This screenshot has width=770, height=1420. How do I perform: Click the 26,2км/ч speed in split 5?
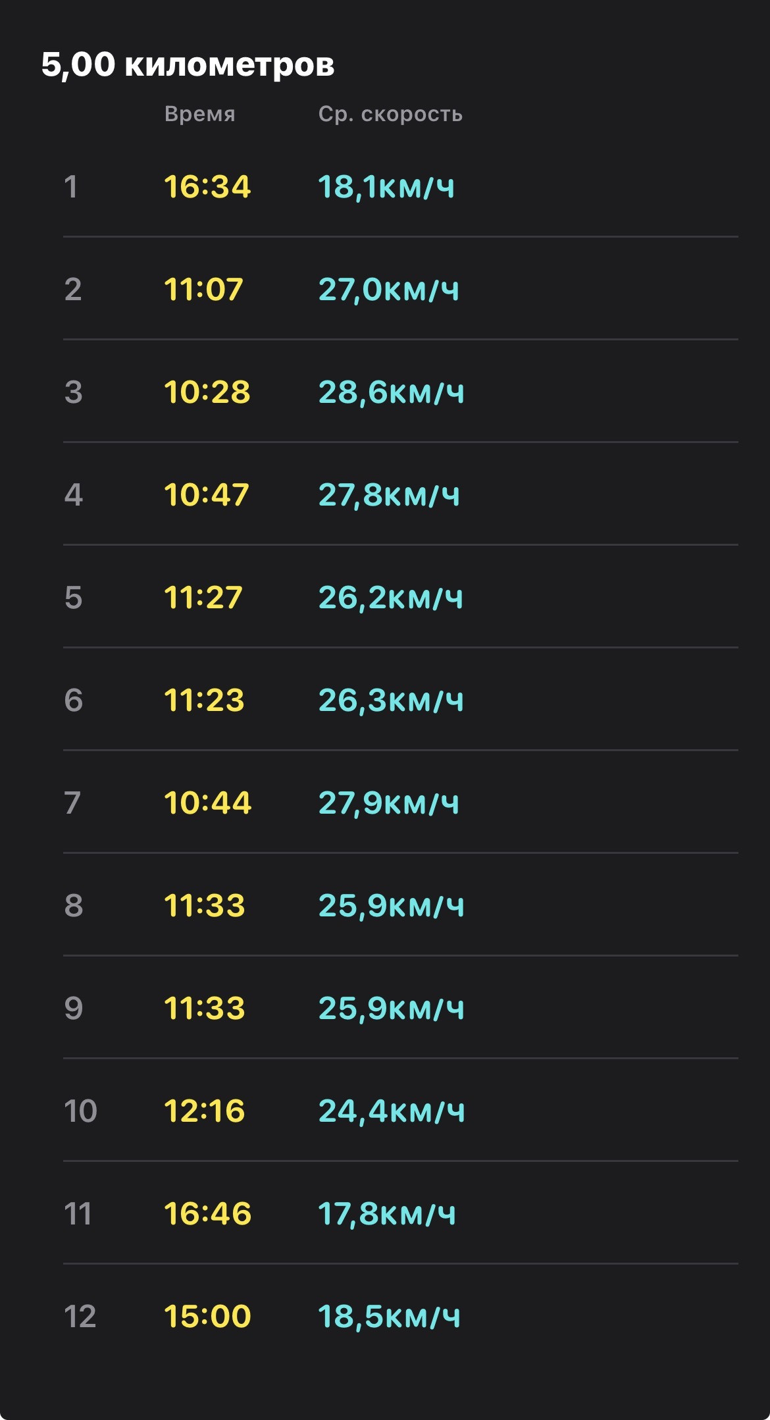(391, 597)
